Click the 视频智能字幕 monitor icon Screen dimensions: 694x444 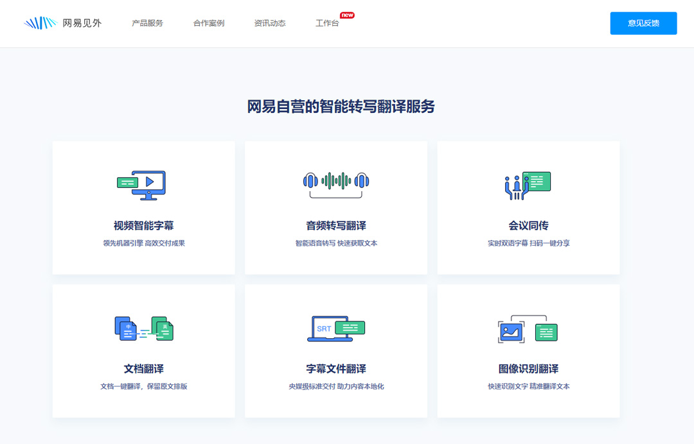pos(143,185)
